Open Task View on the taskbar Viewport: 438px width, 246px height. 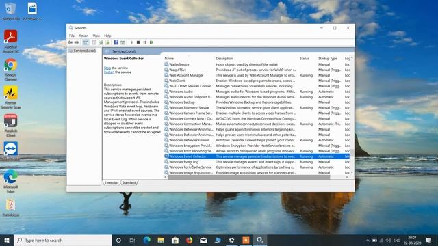132,240
